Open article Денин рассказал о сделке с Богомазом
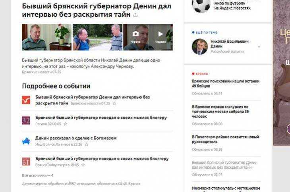Image resolution: width=290 pixels, height=192 pixels. [76, 138]
